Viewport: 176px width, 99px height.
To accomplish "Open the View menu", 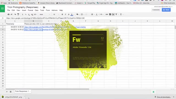I will (18, 10).
